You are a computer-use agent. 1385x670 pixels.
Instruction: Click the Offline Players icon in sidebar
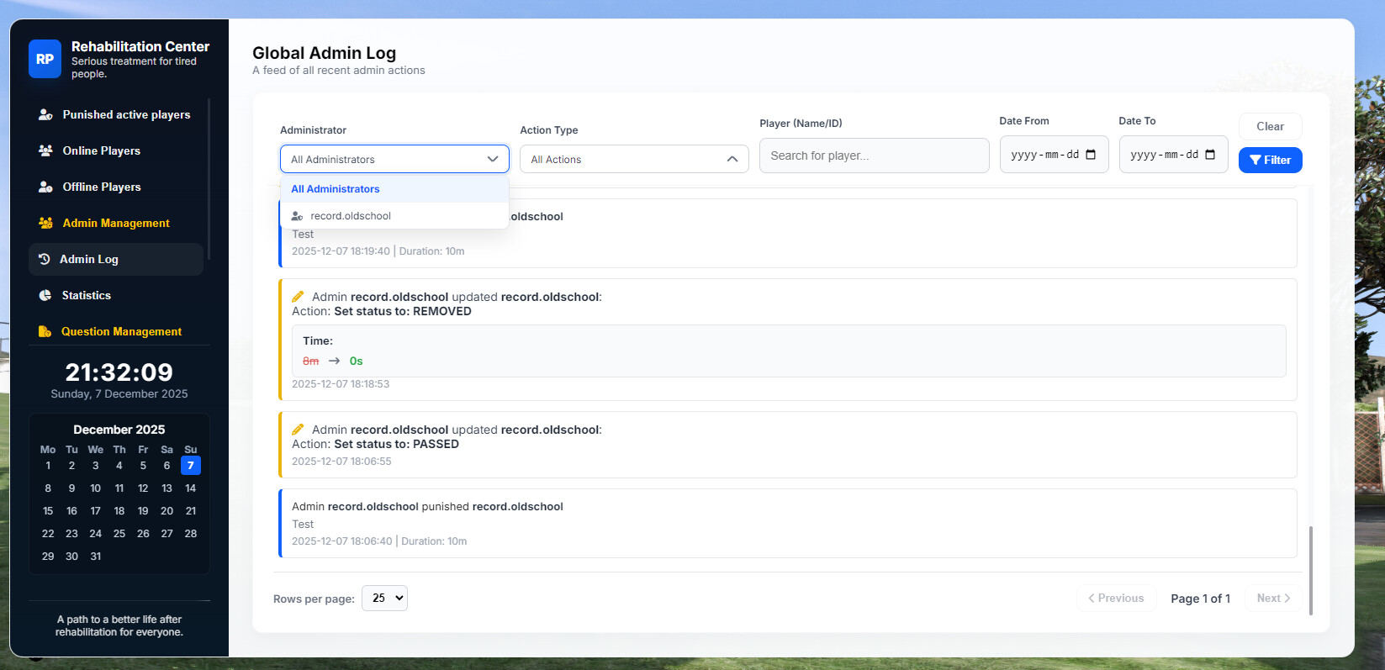pyautogui.click(x=45, y=187)
